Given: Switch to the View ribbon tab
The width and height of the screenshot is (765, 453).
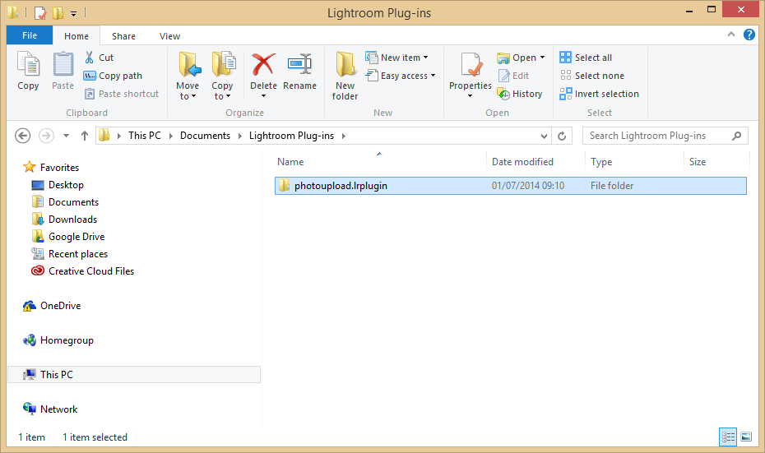Looking at the screenshot, I should point(169,36).
